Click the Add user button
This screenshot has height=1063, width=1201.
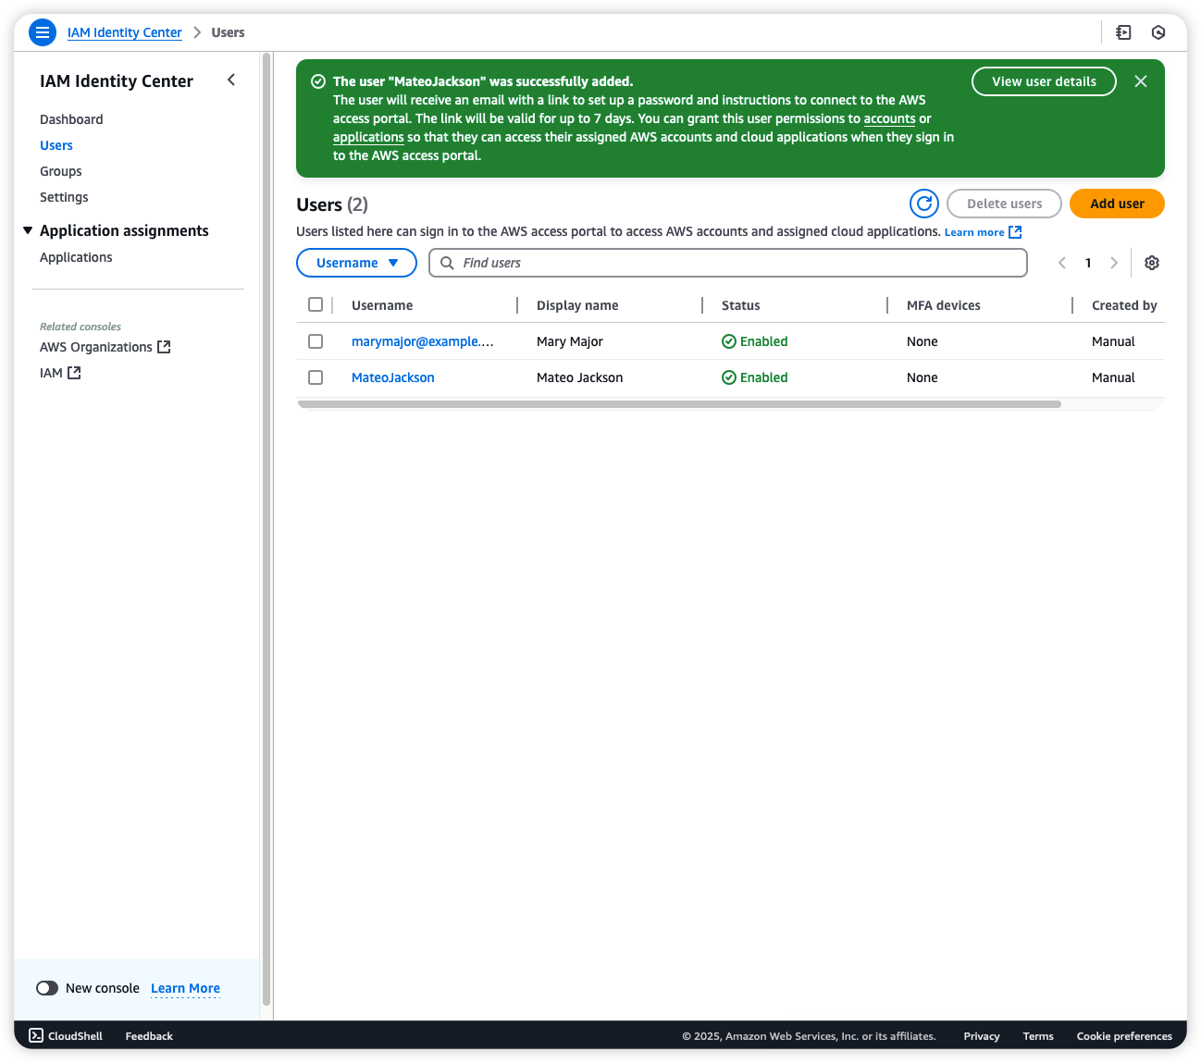pyautogui.click(x=1117, y=204)
